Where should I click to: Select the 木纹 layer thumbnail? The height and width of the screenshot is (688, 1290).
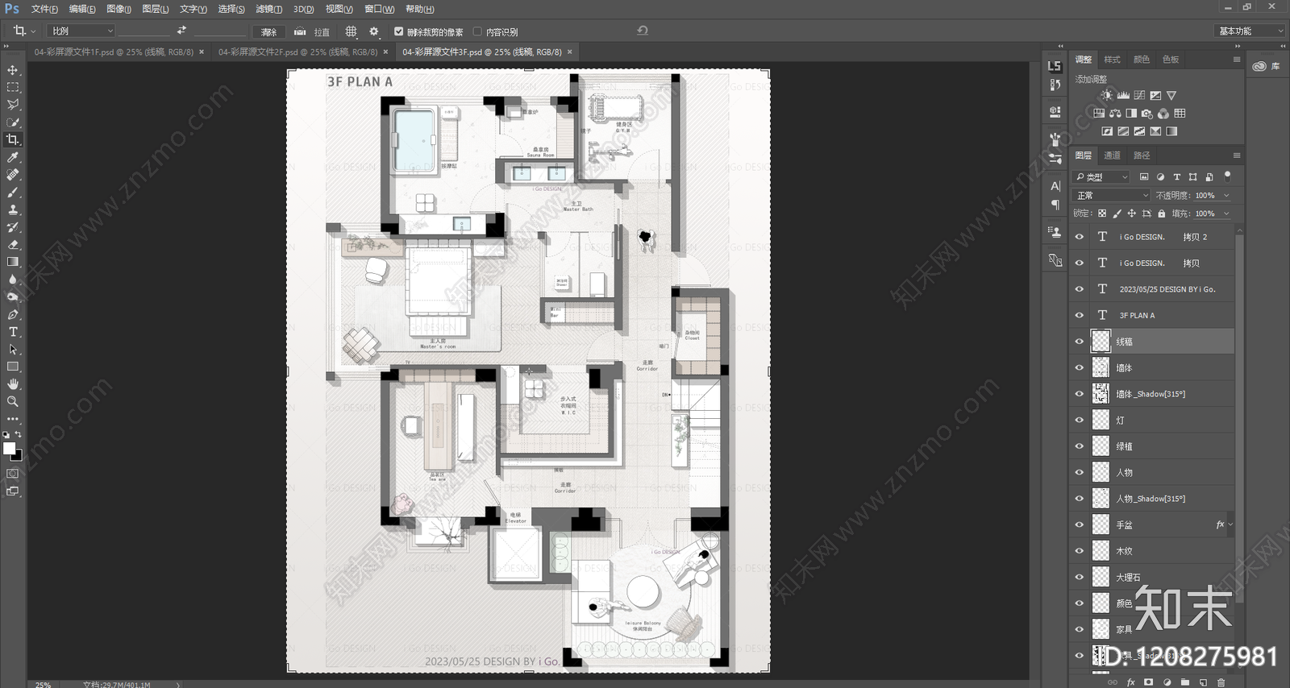[x=1101, y=551]
